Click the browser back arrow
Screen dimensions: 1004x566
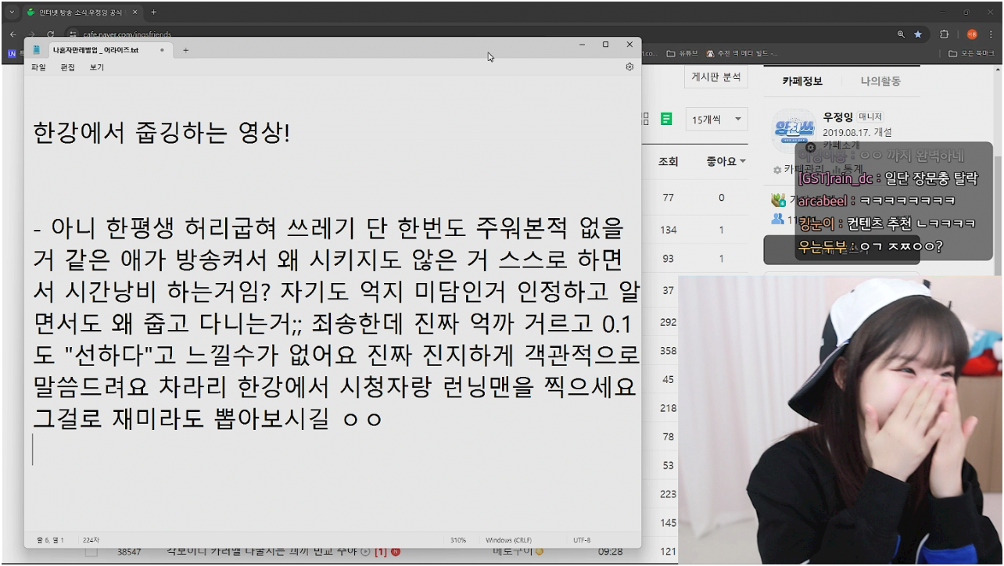click(x=13, y=34)
